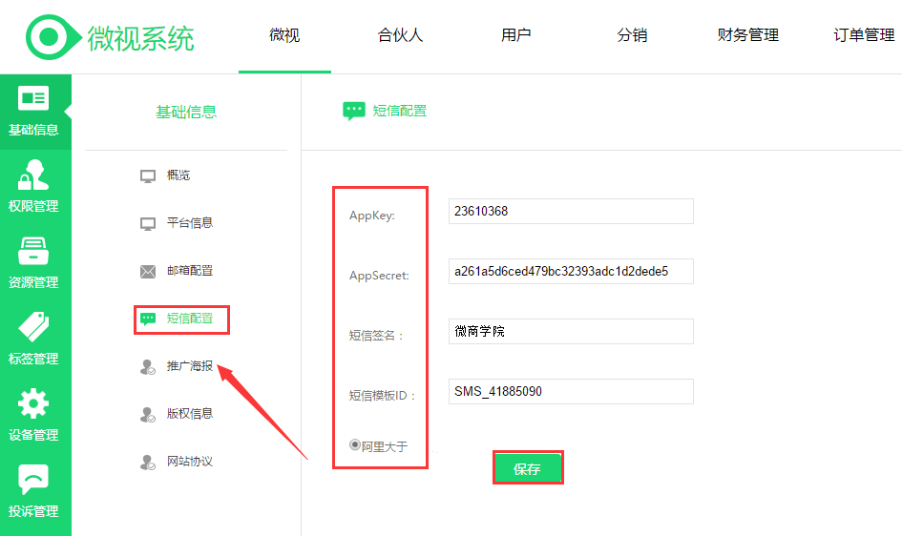The width and height of the screenshot is (902, 536).
Task: Click the AppKey input field
Action: tap(570, 212)
